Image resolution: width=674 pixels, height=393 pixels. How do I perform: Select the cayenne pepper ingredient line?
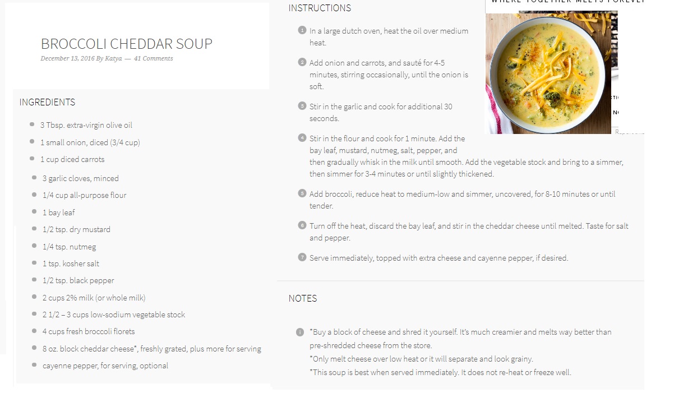tap(105, 366)
